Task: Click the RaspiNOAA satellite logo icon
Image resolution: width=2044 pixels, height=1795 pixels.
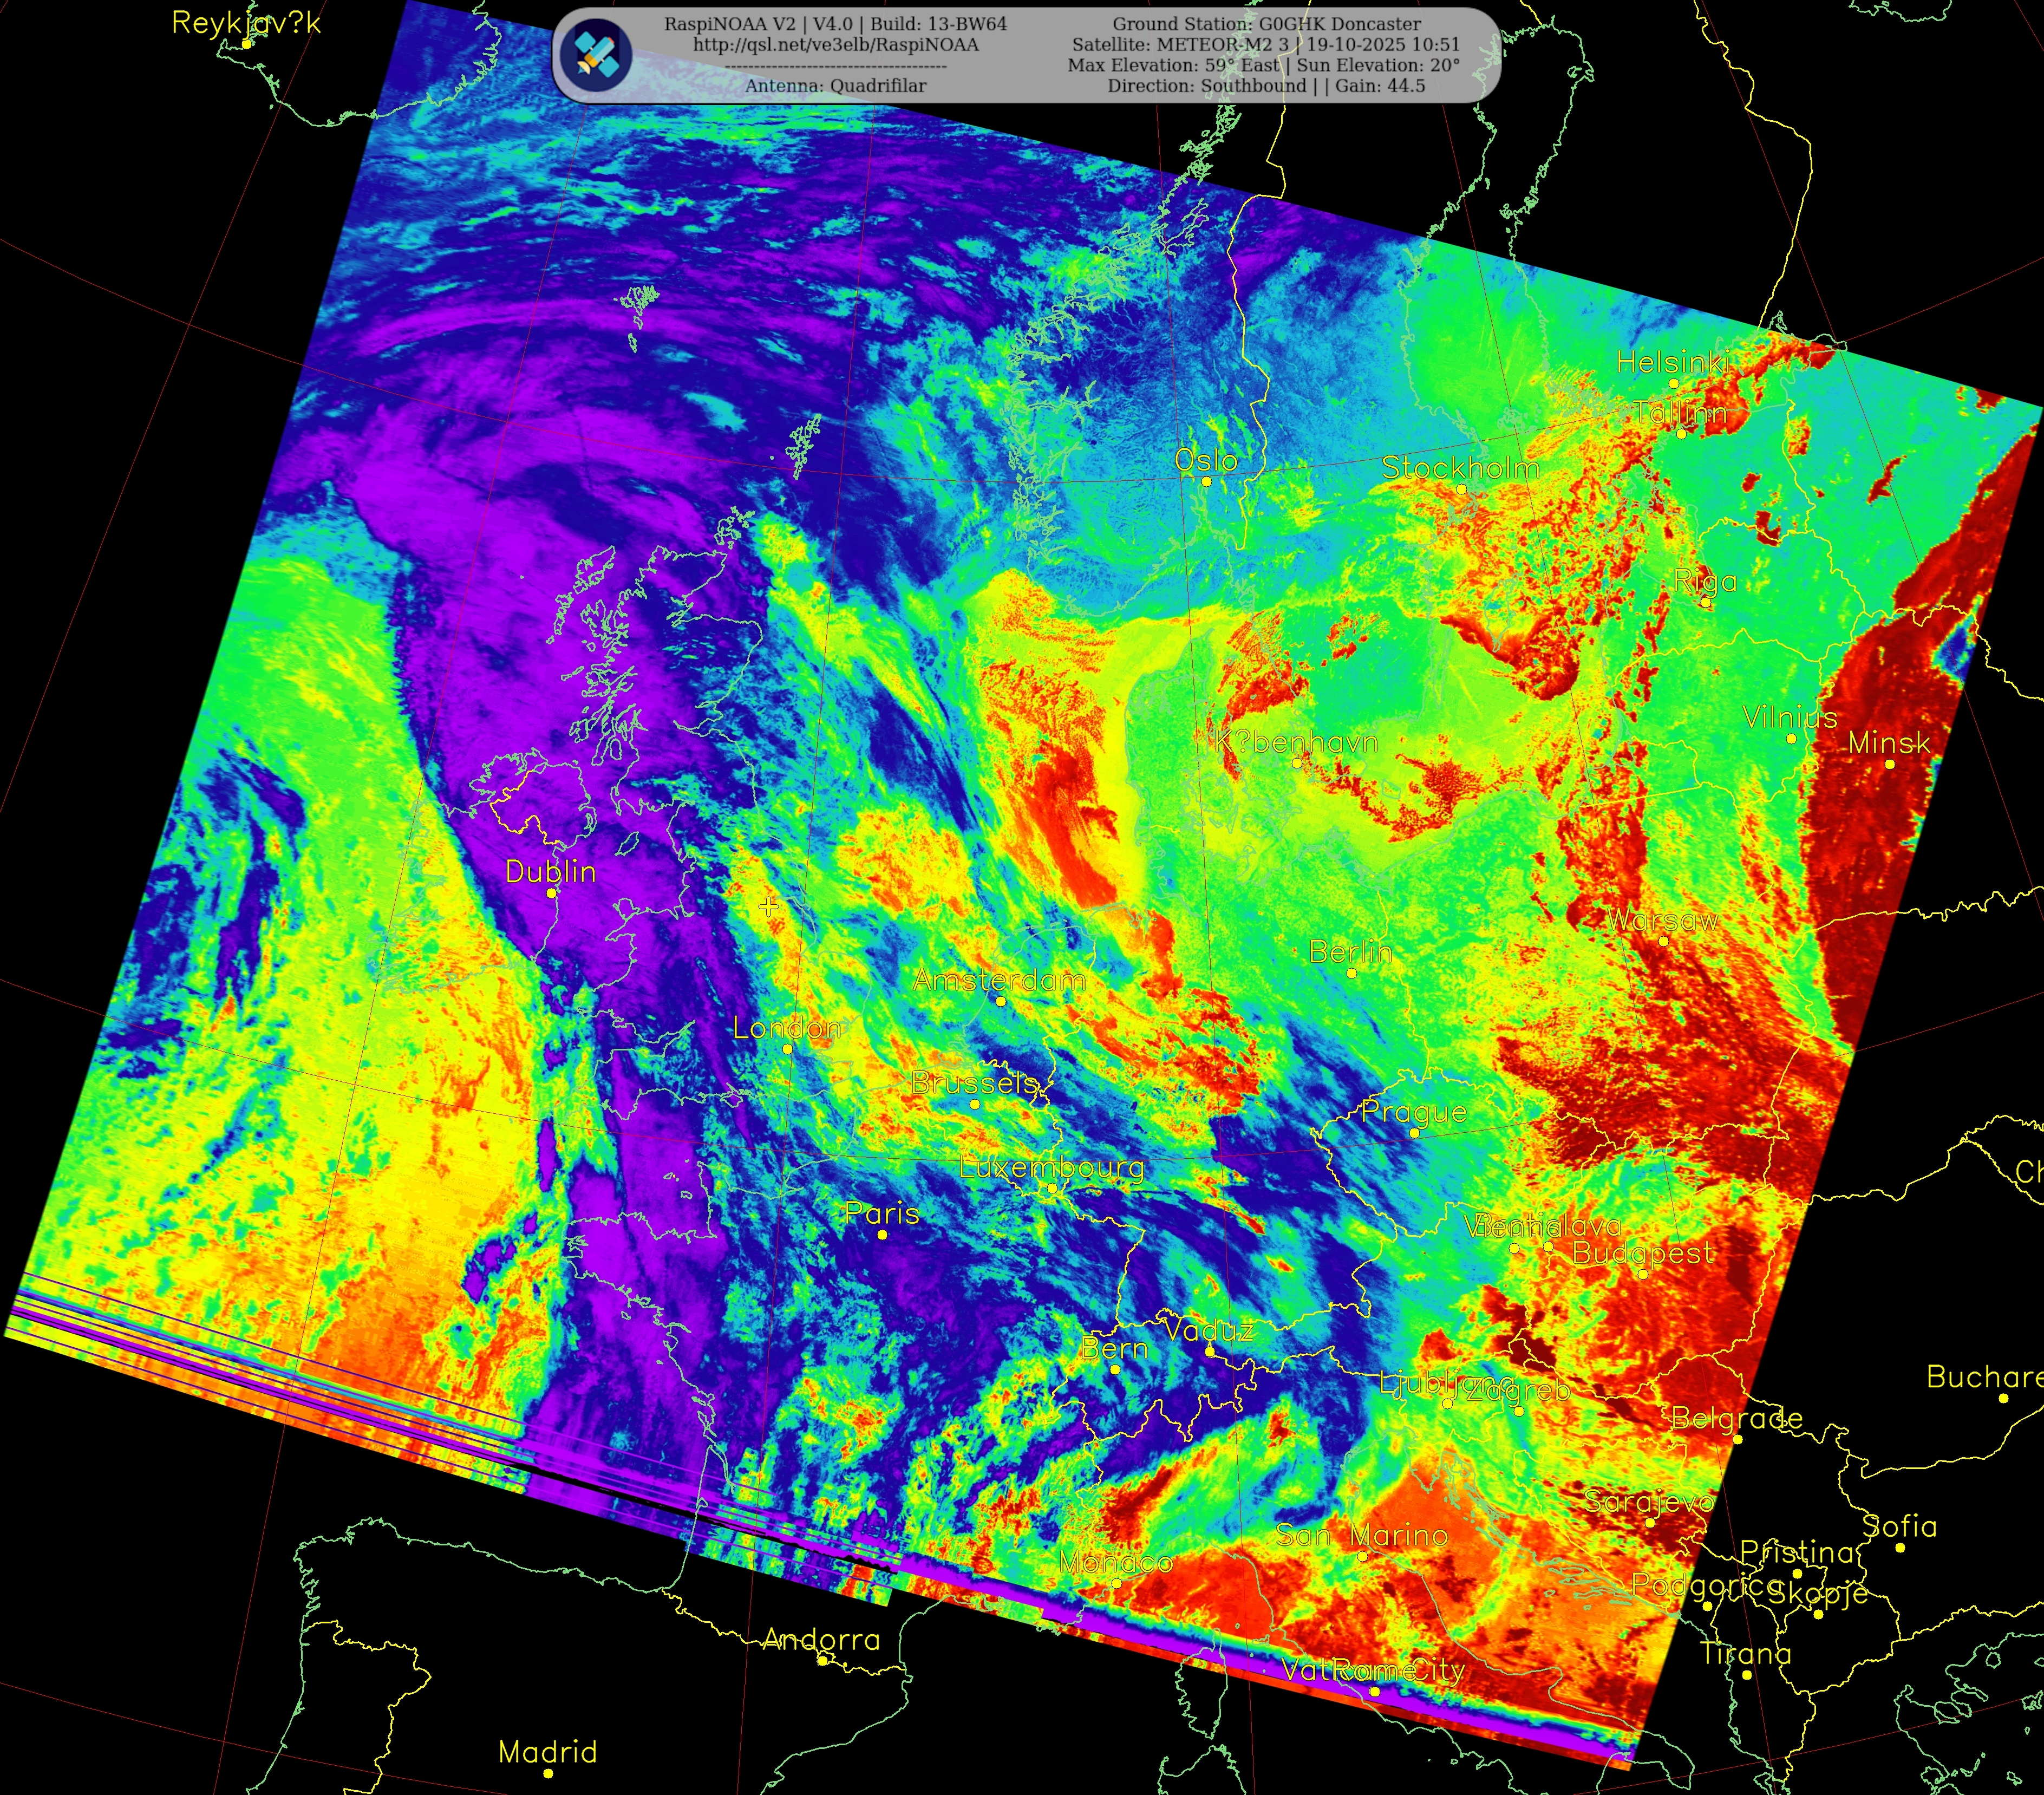Action: pos(596,55)
